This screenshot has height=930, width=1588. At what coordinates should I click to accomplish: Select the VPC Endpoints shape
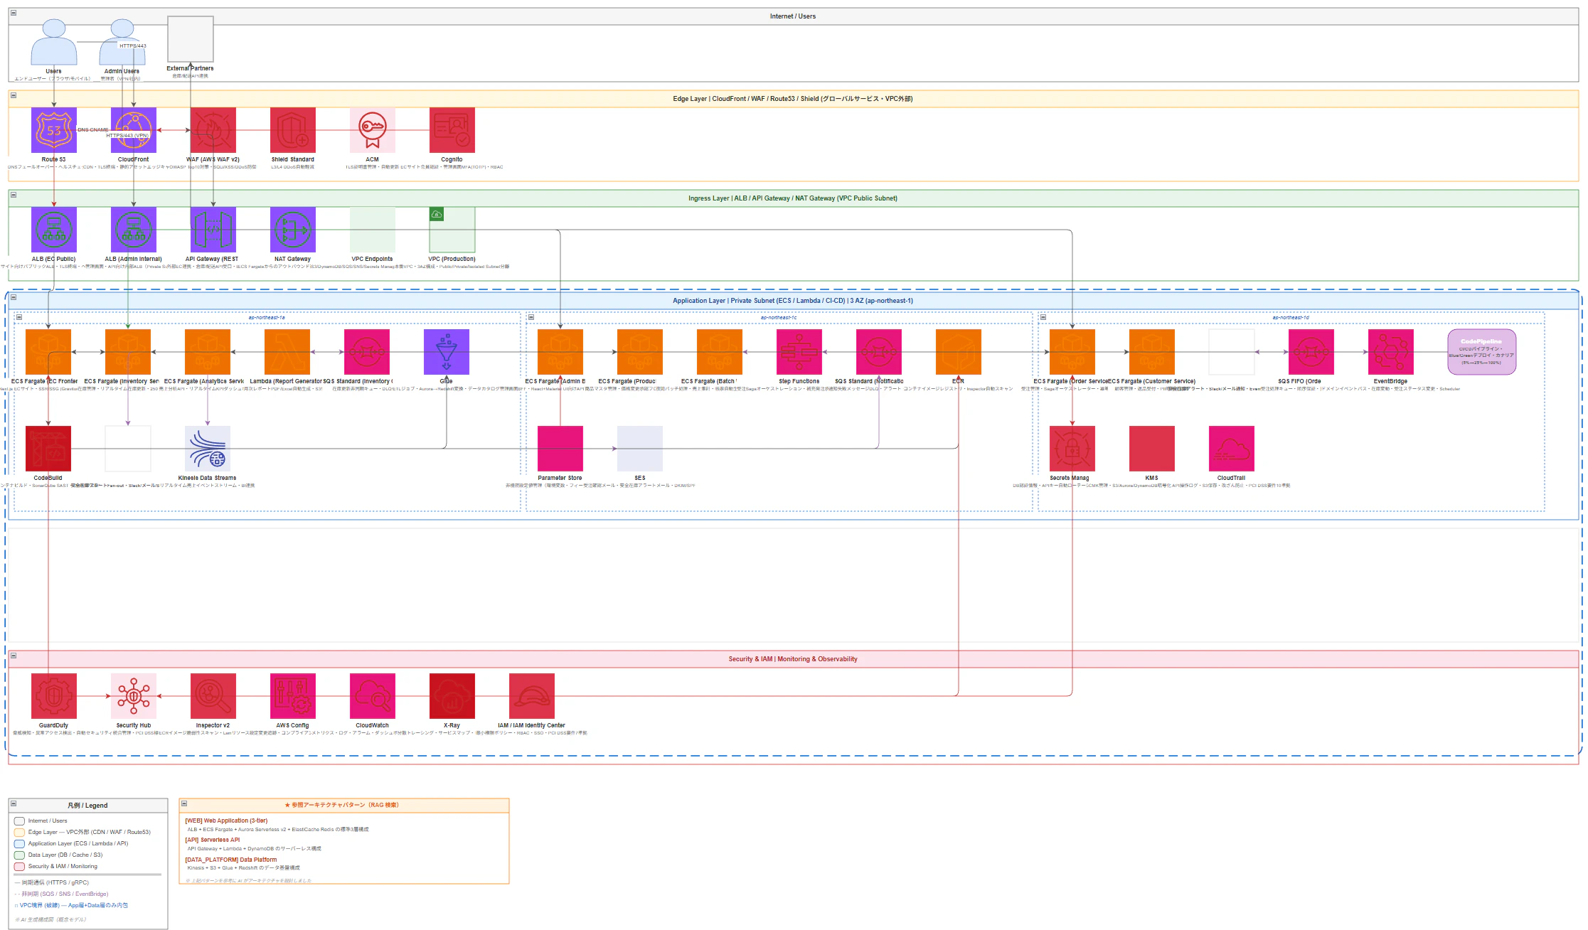(373, 230)
